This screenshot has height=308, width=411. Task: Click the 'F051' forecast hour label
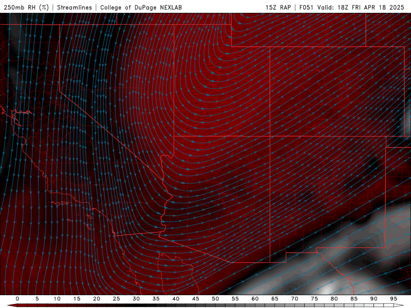coord(306,7)
